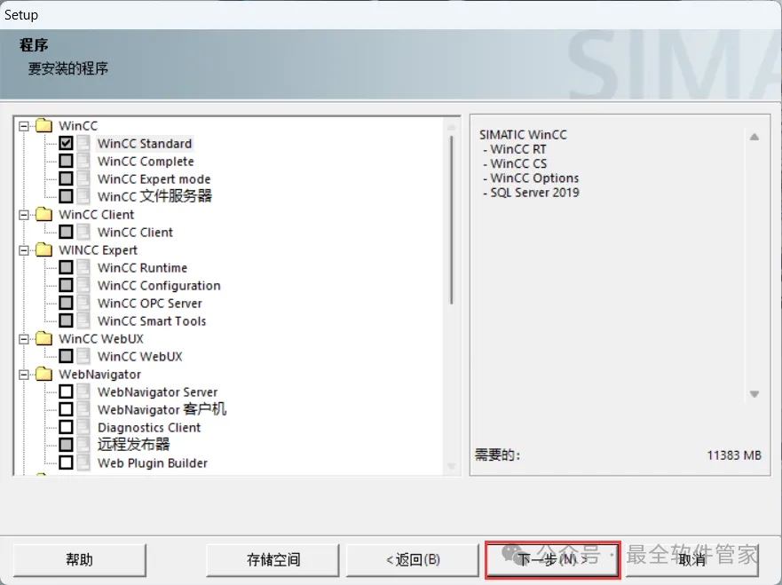Image resolution: width=782 pixels, height=585 pixels.
Task: Click the program tree scroll up arrow
Action: [x=451, y=127]
